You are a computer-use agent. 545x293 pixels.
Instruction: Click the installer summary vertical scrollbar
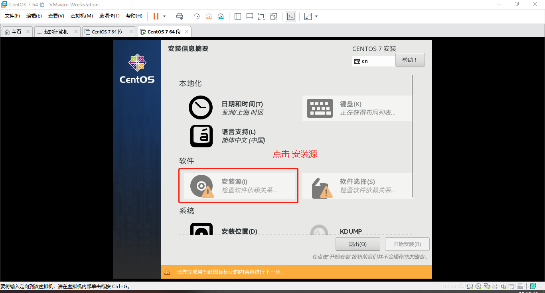coord(412,135)
